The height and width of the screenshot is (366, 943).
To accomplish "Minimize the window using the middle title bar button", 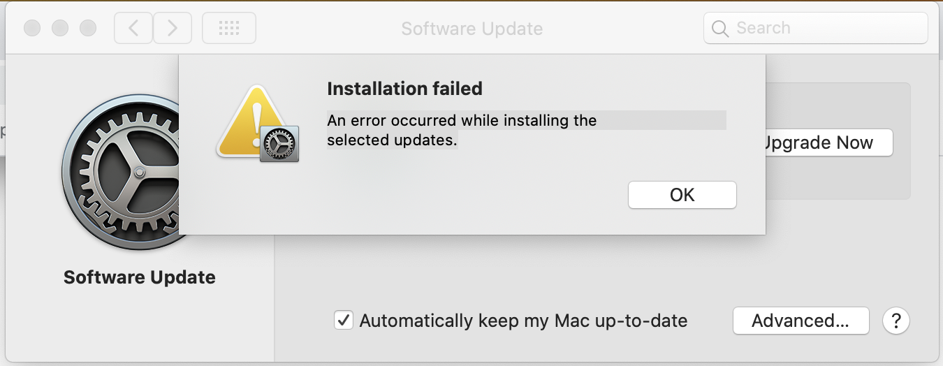I will (60, 28).
